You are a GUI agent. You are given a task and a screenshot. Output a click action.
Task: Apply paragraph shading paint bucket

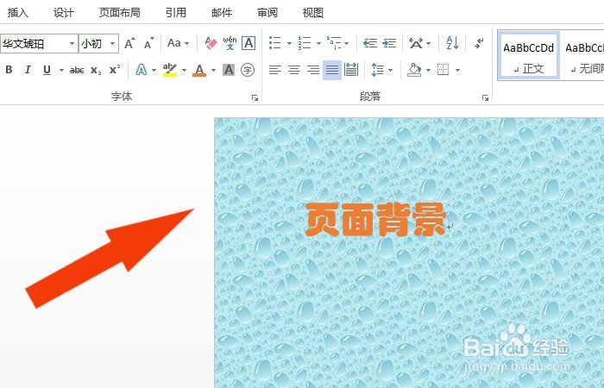tap(414, 70)
